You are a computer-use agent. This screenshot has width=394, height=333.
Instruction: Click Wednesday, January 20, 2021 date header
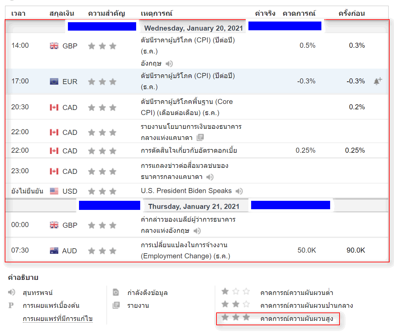point(194,28)
